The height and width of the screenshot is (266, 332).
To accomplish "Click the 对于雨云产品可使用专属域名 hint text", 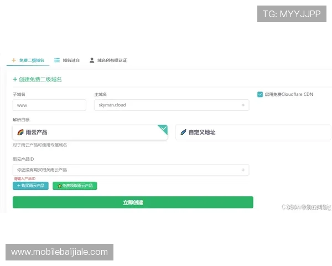I will click(40, 145).
